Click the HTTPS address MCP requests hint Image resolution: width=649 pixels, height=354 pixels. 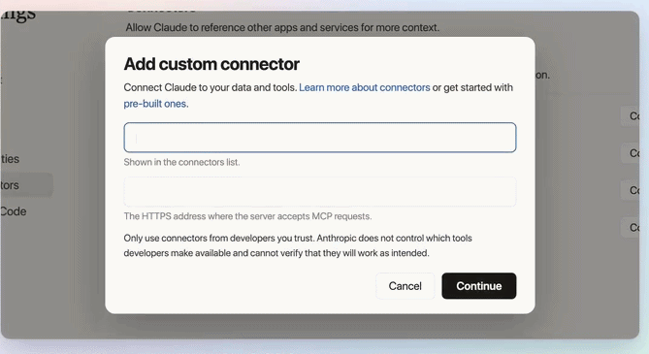247,216
